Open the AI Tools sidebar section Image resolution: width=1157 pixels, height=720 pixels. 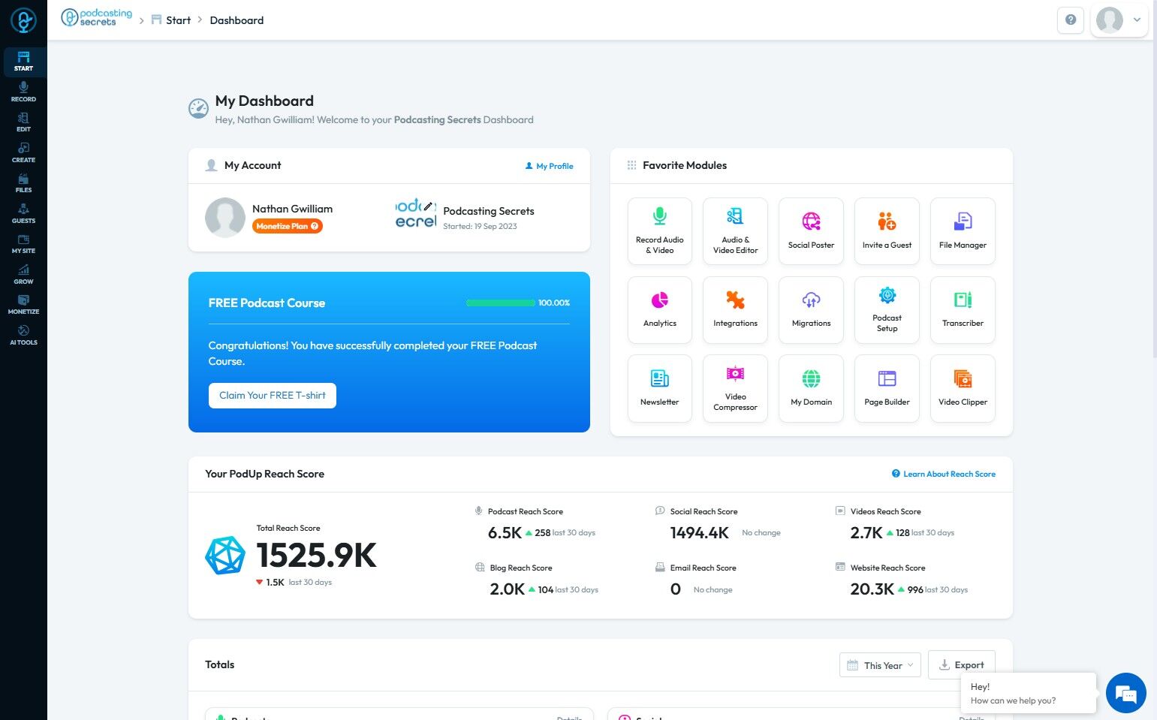click(x=23, y=336)
